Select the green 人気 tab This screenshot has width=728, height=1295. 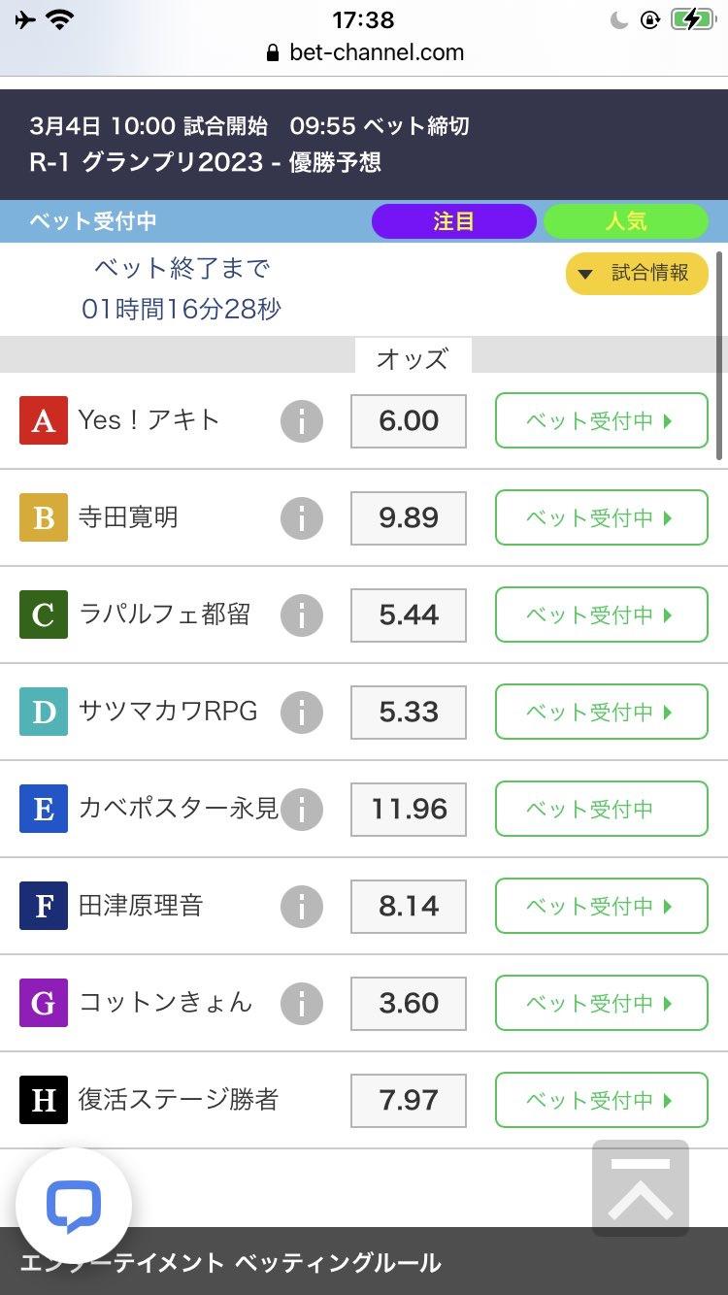(626, 221)
